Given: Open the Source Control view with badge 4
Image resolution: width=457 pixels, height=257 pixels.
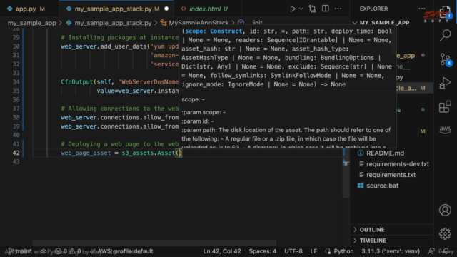Looking at the screenshot, I should coord(445,59).
